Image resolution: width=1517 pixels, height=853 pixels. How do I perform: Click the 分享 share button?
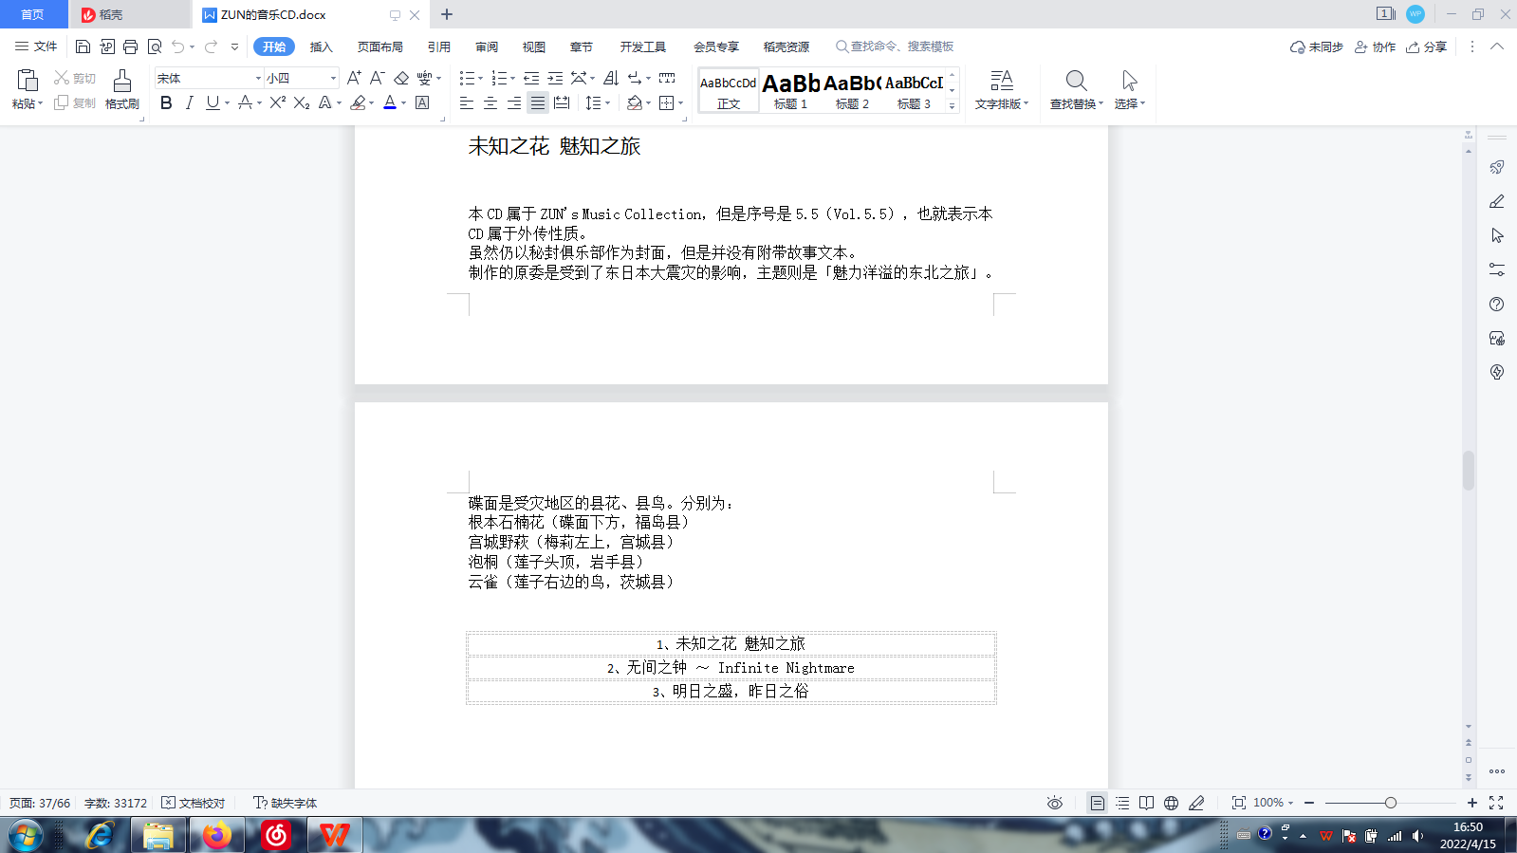[x=1427, y=46]
